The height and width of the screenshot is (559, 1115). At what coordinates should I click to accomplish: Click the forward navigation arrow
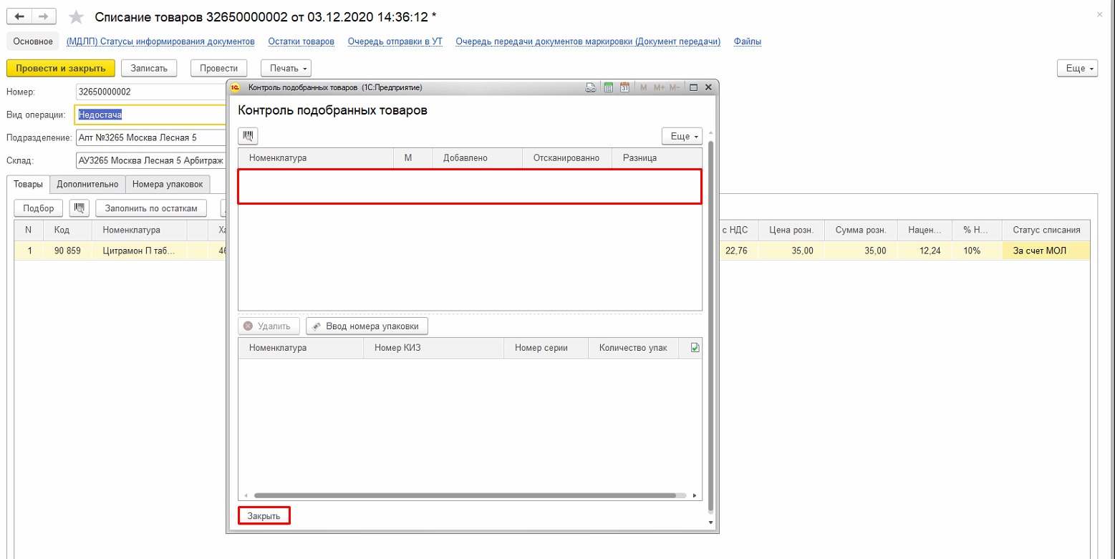[x=43, y=16]
